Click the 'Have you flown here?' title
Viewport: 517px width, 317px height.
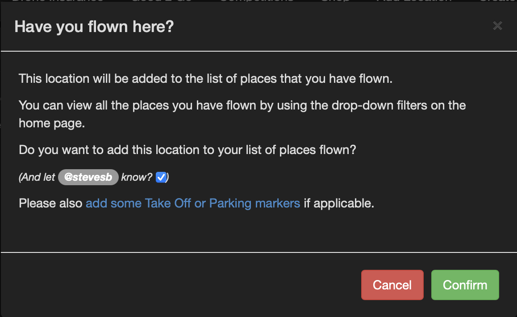[94, 27]
